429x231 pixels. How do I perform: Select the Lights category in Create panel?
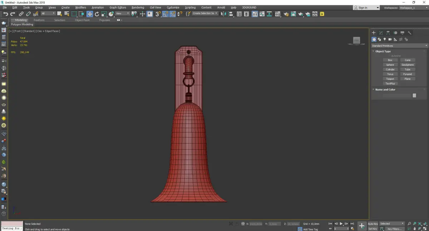point(385,39)
